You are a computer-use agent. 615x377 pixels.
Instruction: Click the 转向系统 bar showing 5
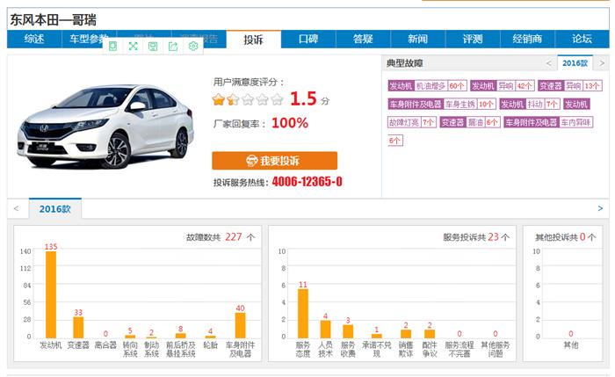[x=130, y=337]
